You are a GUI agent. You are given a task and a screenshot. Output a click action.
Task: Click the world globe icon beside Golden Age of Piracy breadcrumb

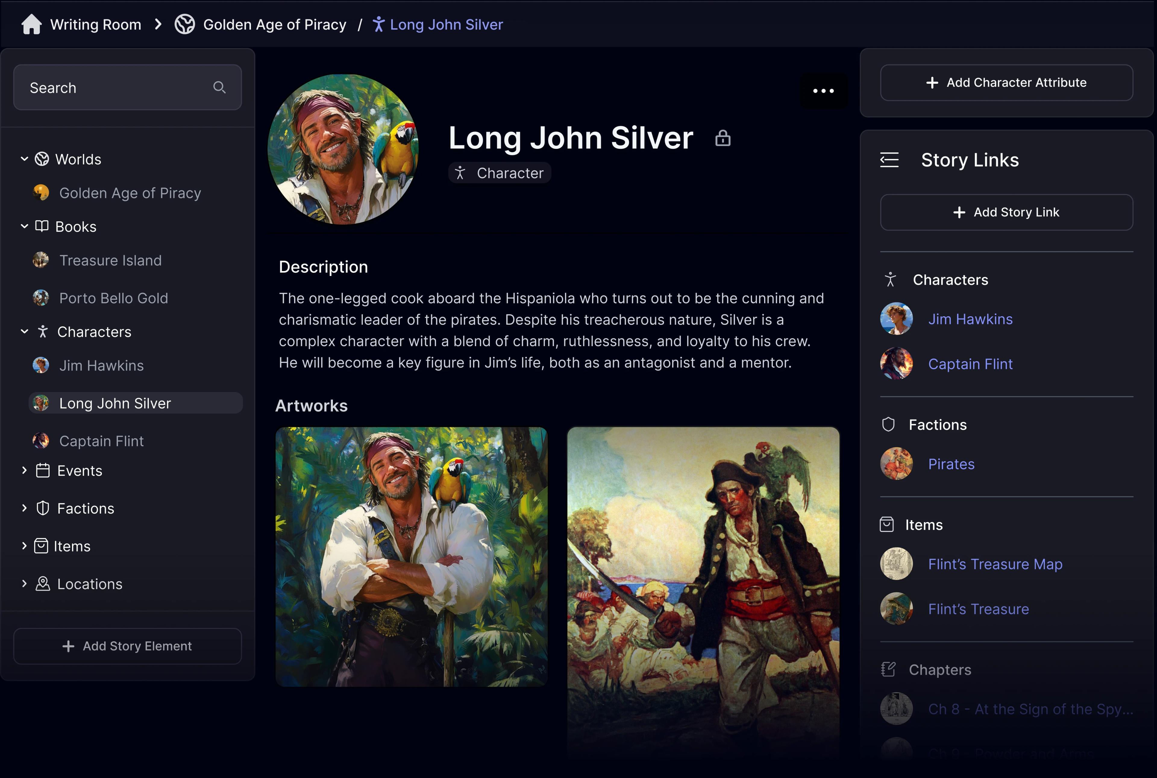pos(185,24)
